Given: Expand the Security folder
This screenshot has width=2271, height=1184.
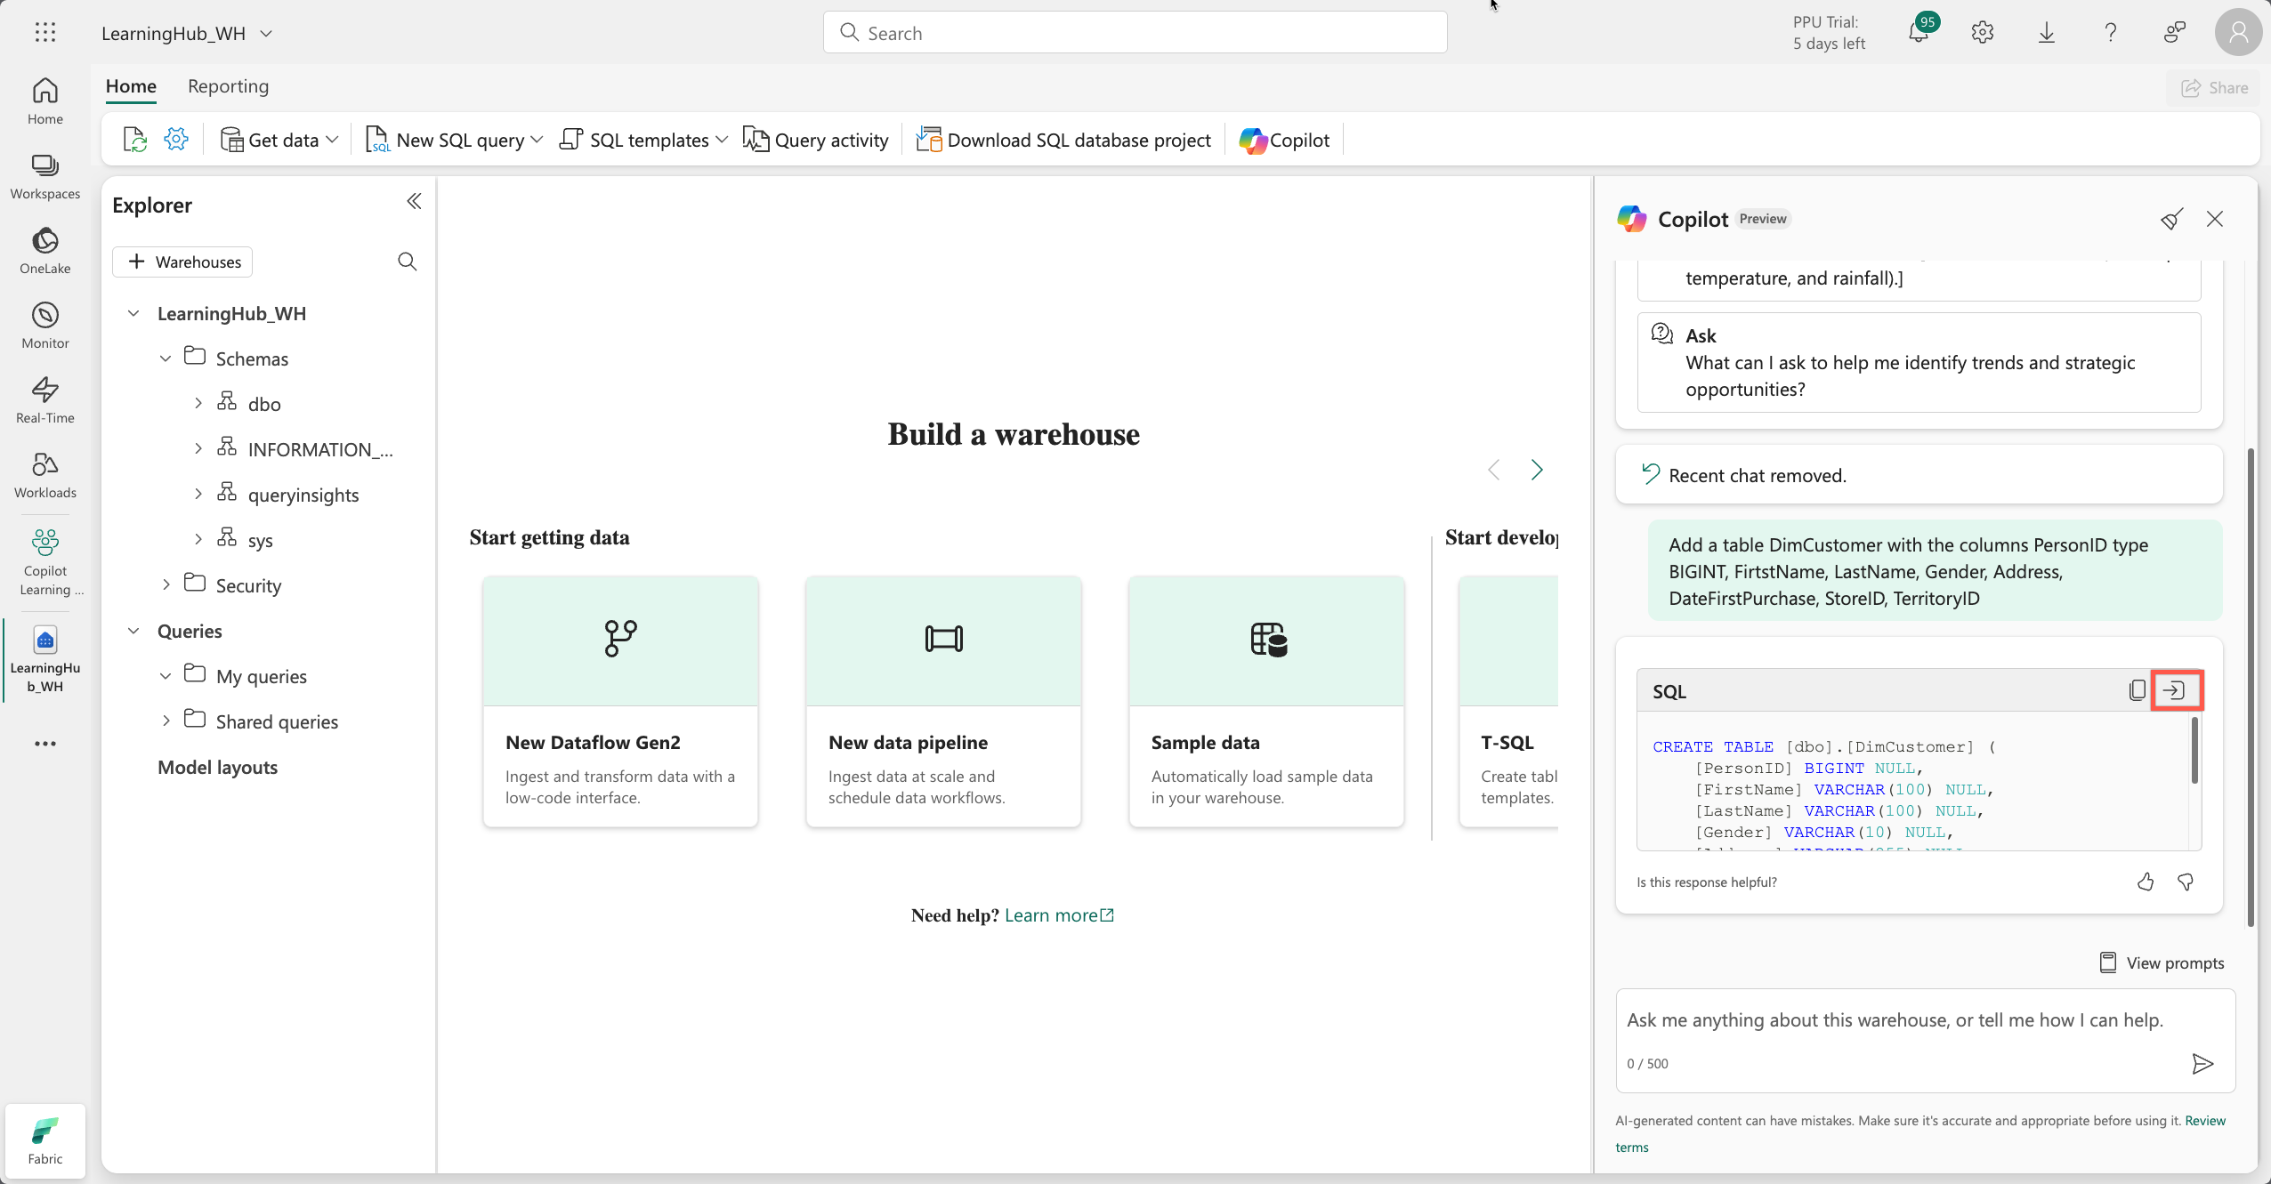Looking at the screenshot, I should (166, 585).
